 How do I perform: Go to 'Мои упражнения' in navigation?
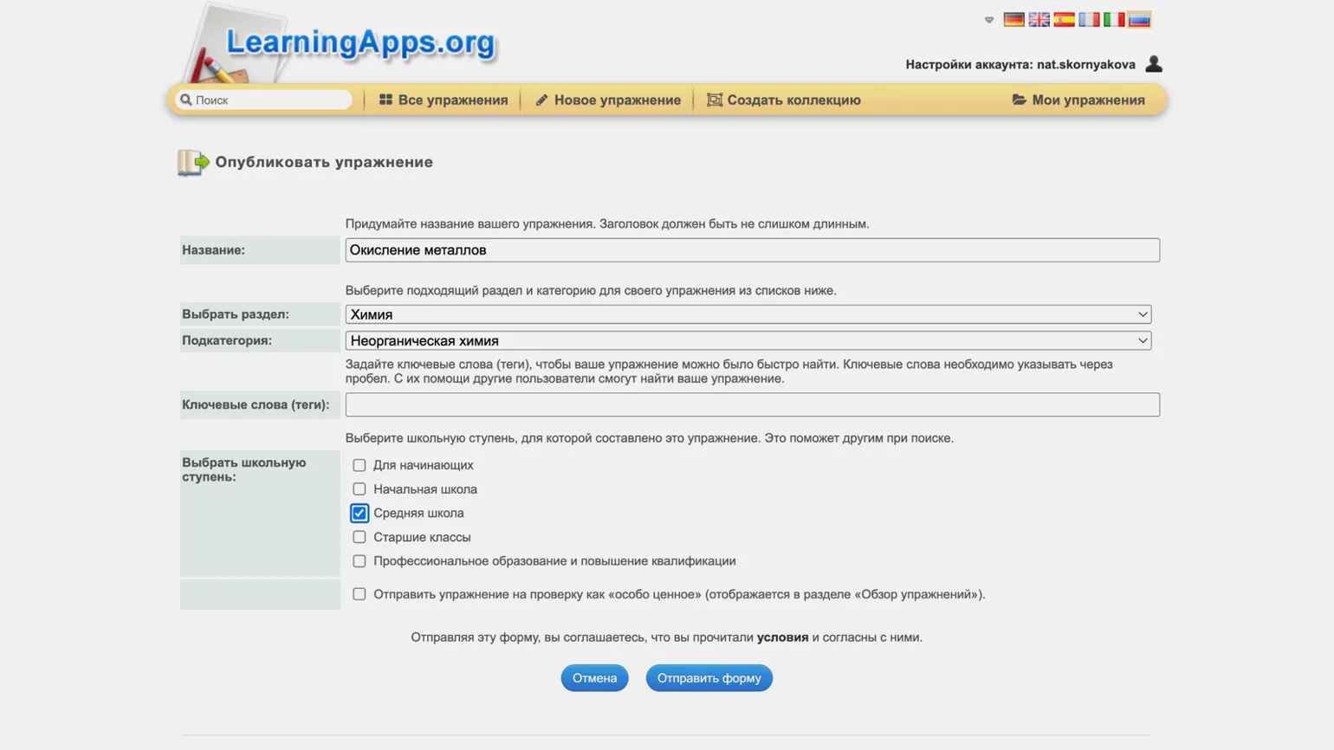1078,100
